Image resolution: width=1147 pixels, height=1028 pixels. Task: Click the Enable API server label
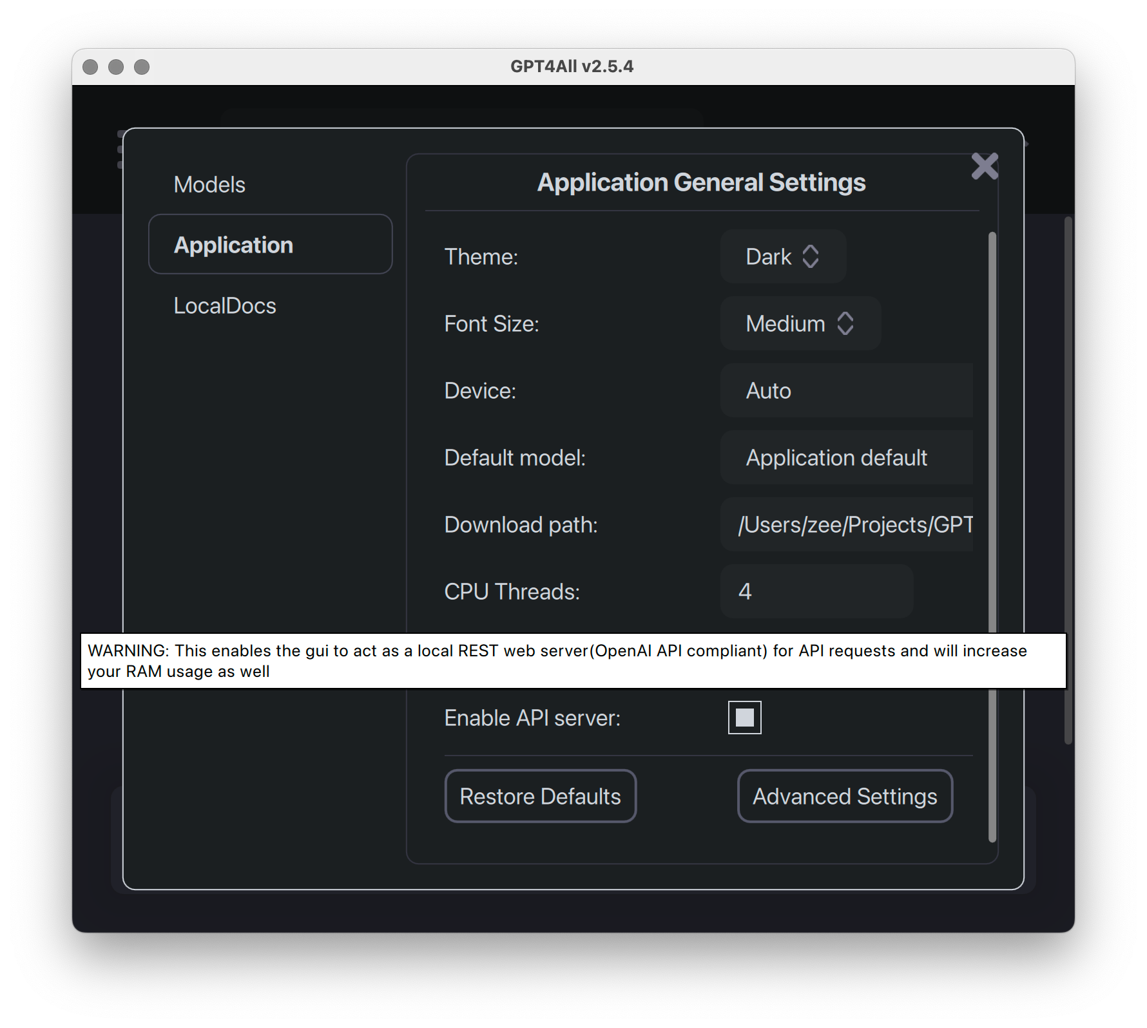pyautogui.click(x=532, y=718)
